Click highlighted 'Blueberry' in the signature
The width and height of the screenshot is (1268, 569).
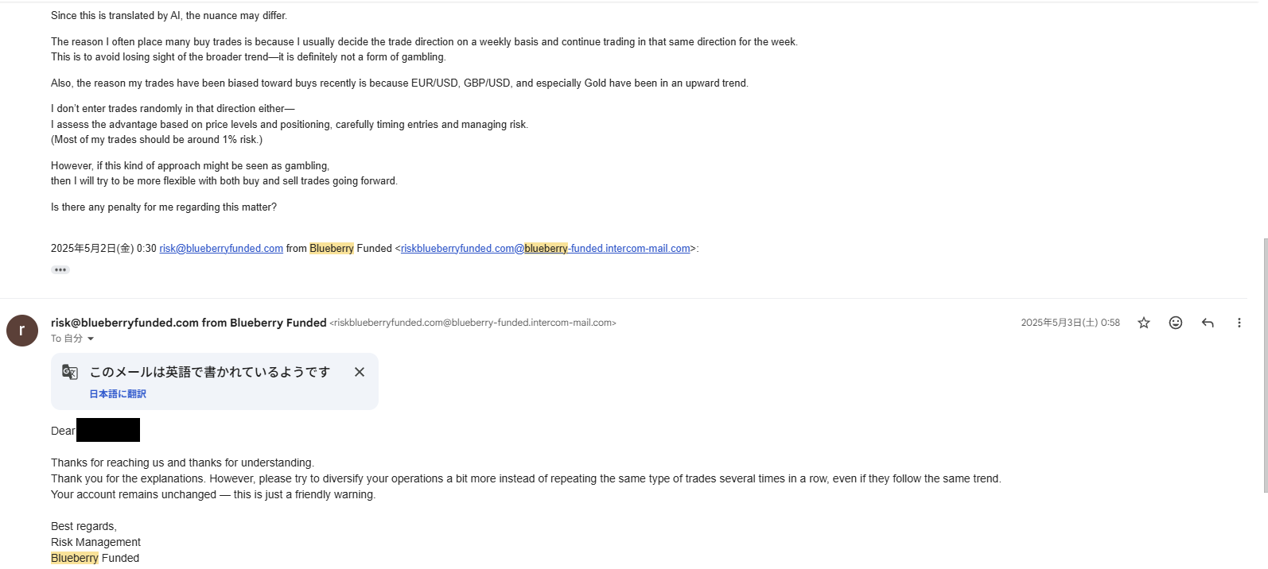click(75, 558)
